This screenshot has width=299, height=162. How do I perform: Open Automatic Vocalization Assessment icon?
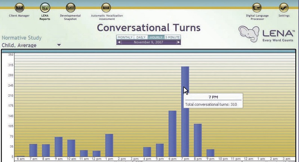click(x=107, y=7)
